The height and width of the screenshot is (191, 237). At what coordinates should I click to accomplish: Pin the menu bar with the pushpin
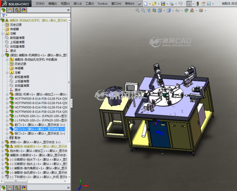[139, 3]
